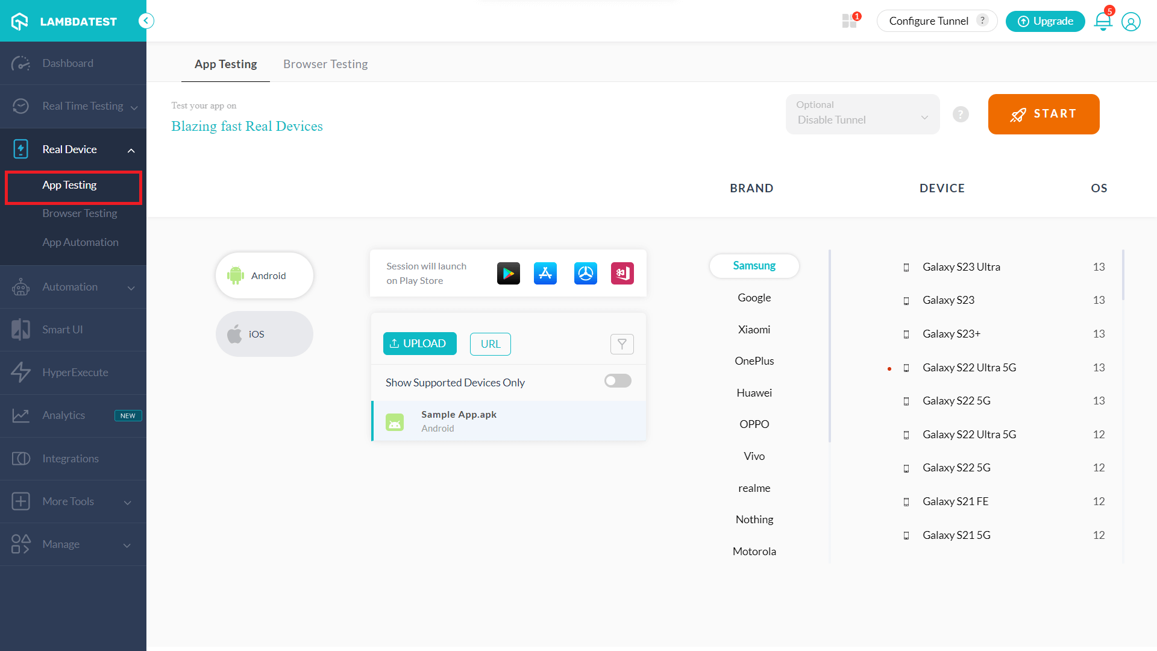Click the tunnel help question mark
Viewport: 1157px width, 651px height.
click(x=961, y=114)
